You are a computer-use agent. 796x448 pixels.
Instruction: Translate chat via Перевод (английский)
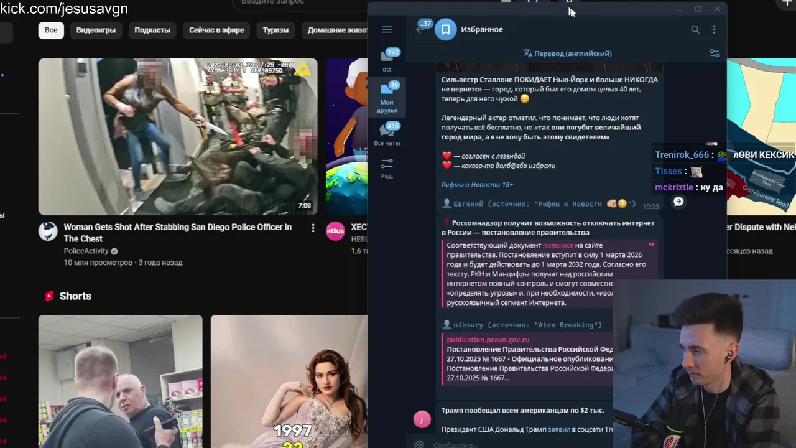[x=567, y=54]
